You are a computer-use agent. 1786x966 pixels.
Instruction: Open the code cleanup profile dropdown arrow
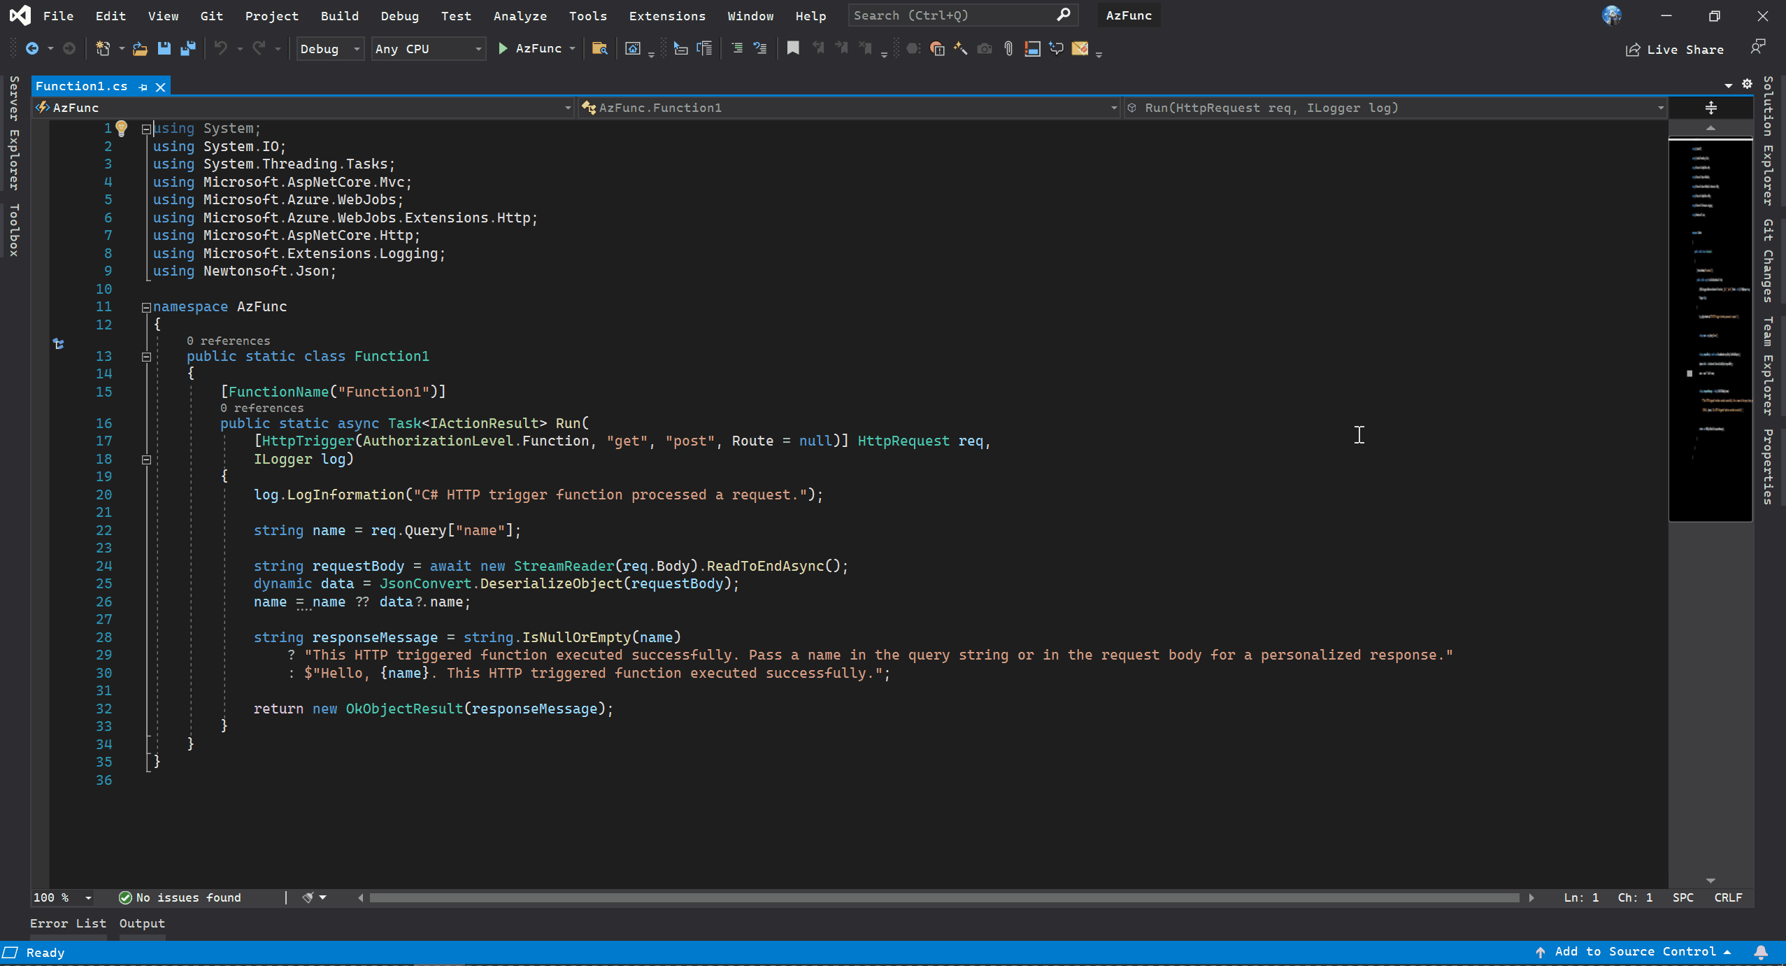323,897
